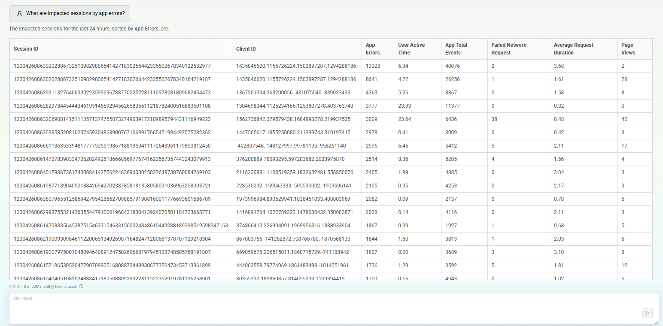Viewport: 663px width, 326px height.
Task: Click the Client ID starting with 728530292
Action: [x=294, y=186]
